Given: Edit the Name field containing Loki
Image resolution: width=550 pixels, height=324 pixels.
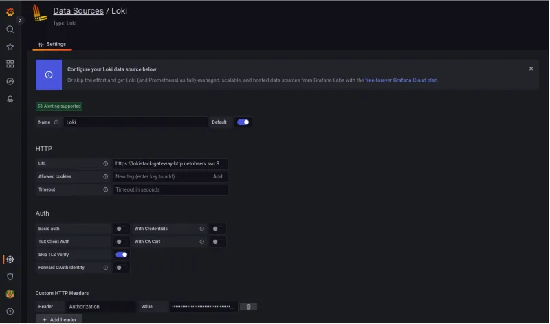Looking at the screenshot, I should tap(135, 122).
